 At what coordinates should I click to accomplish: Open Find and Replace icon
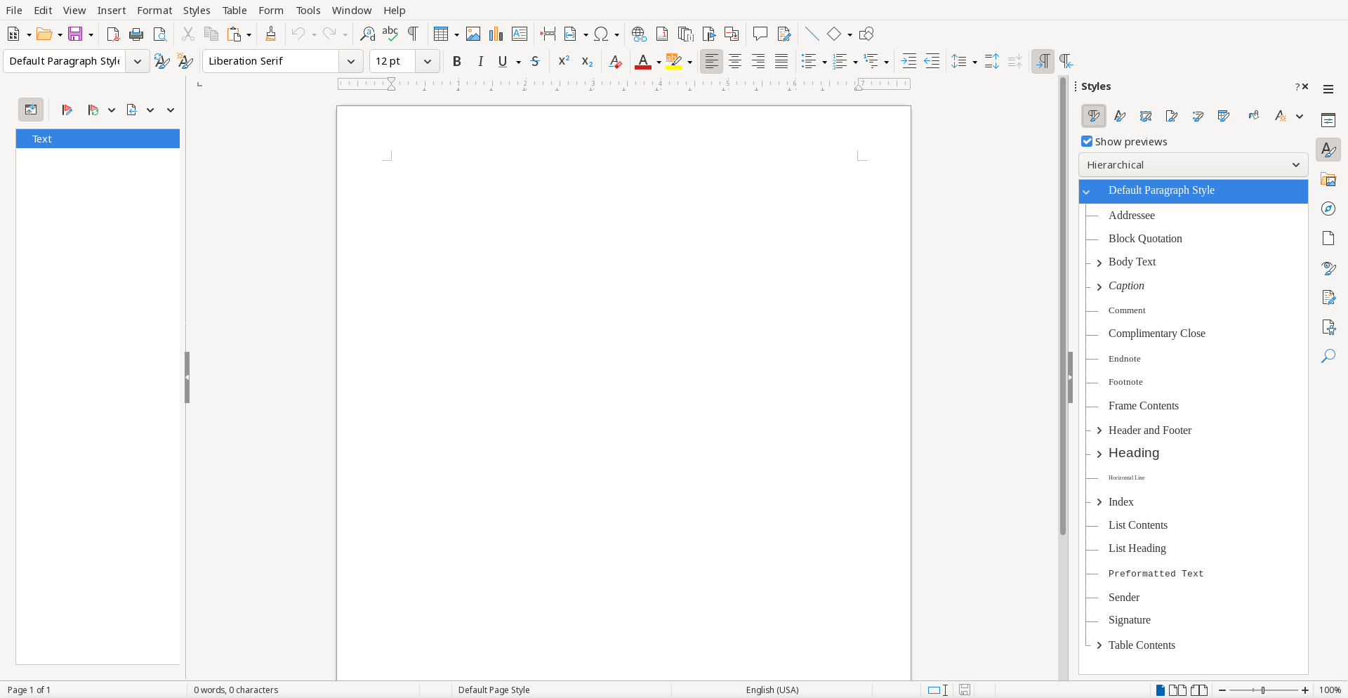click(x=367, y=34)
